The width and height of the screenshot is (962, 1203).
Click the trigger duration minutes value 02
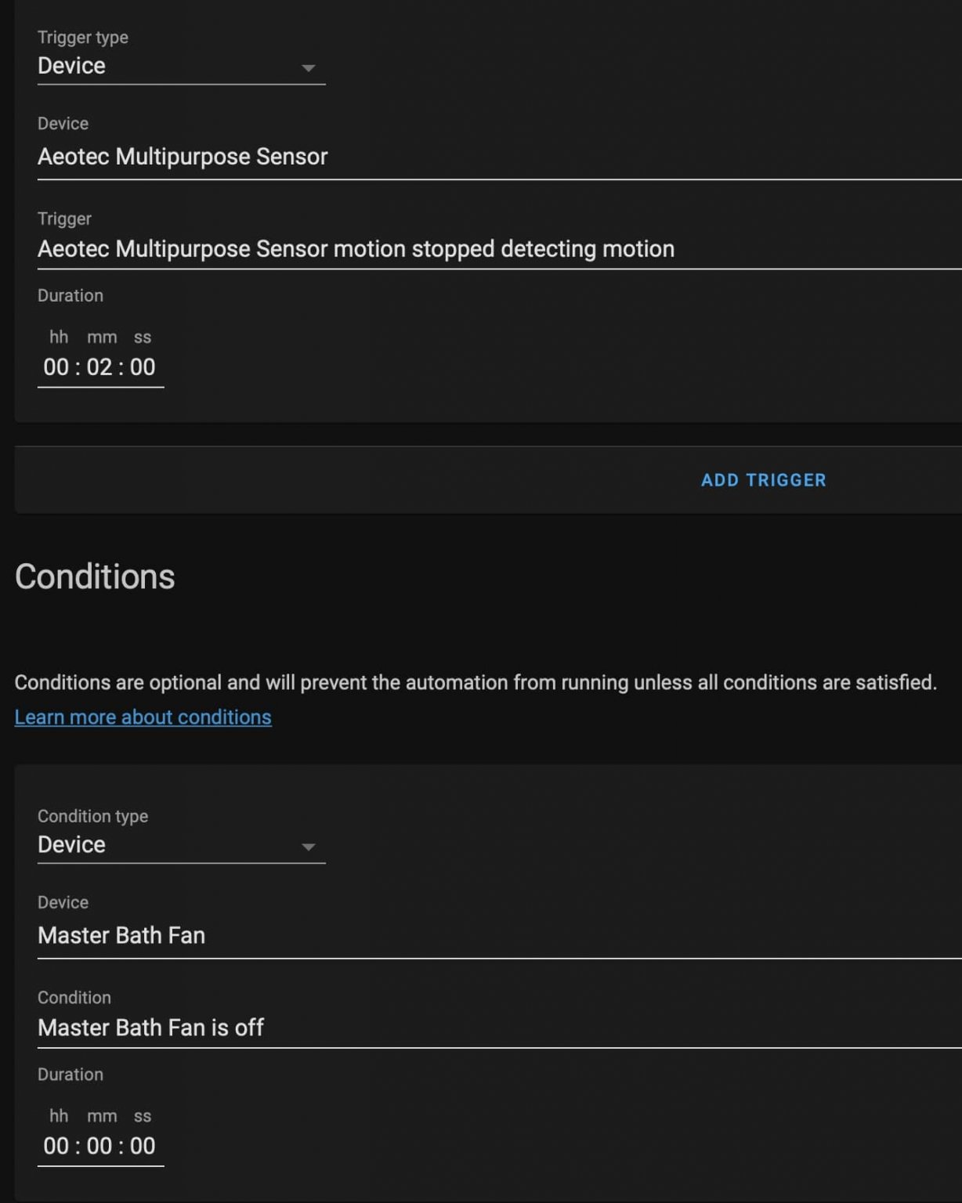(x=99, y=367)
